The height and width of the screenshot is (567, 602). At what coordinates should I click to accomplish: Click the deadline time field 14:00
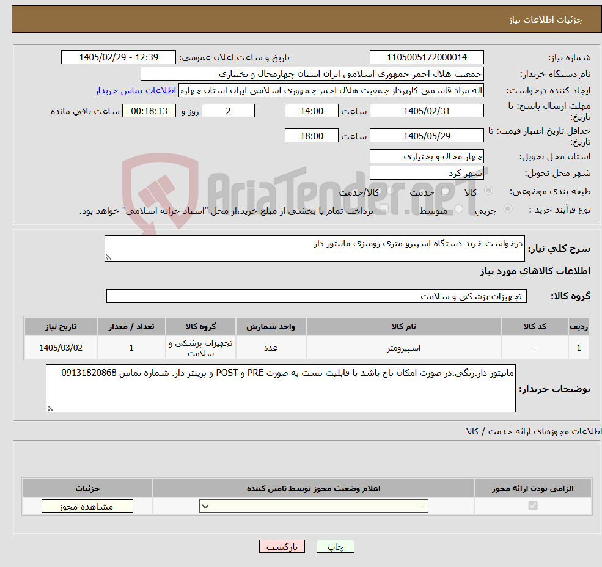point(311,111)
